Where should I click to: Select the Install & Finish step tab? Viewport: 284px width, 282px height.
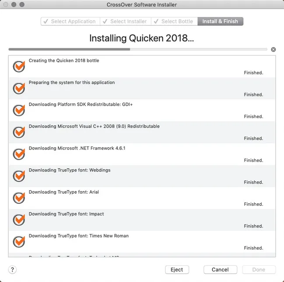pos(220,21)
